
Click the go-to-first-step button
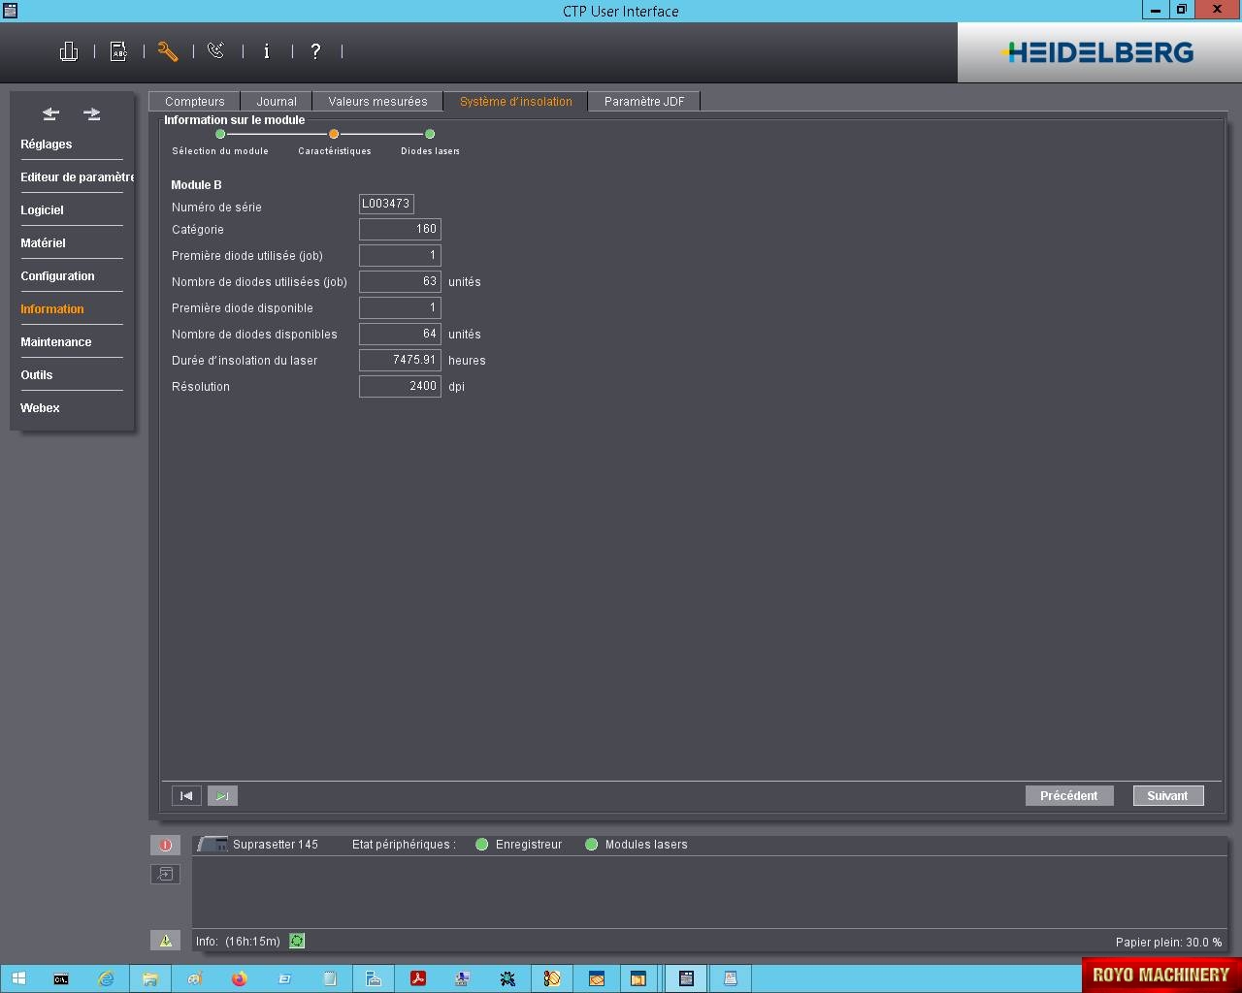pyautogui.click(x=186, y=796)
